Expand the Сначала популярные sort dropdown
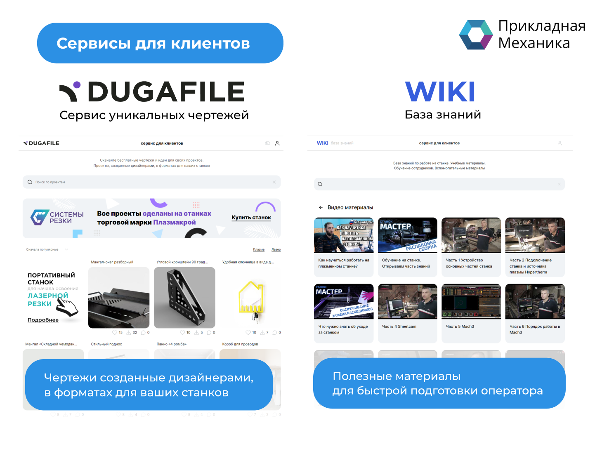The image size is (602, 451). pyautogui.click(x=66, y=249)
